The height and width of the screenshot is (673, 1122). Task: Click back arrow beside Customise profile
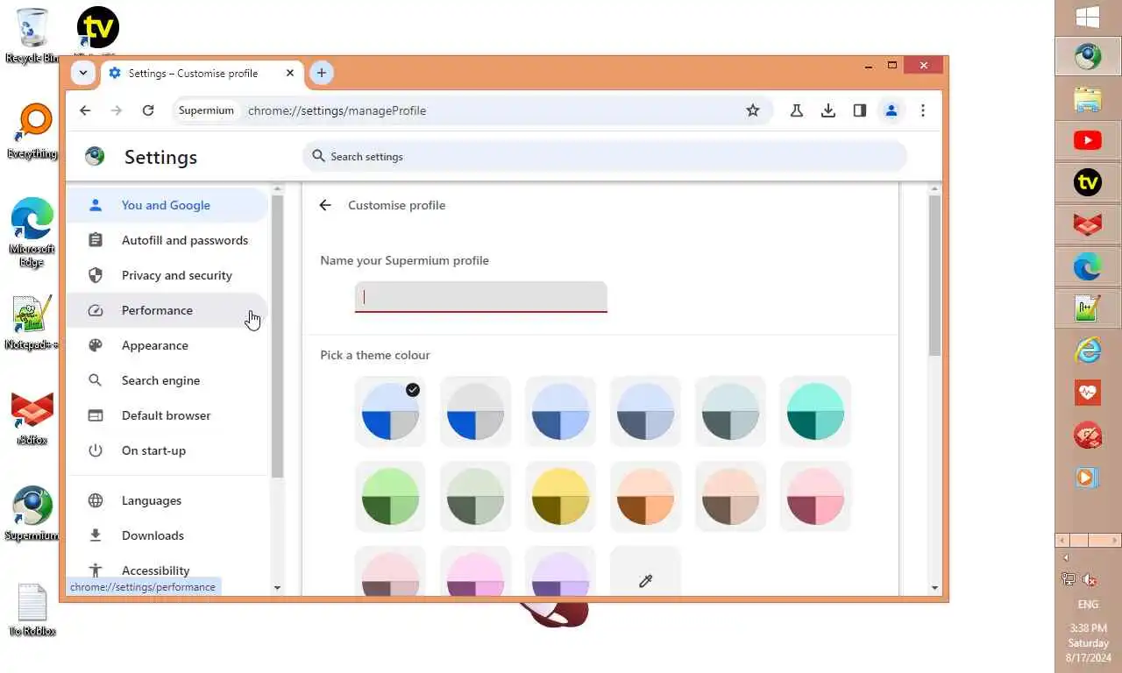(x=325, y=205)
